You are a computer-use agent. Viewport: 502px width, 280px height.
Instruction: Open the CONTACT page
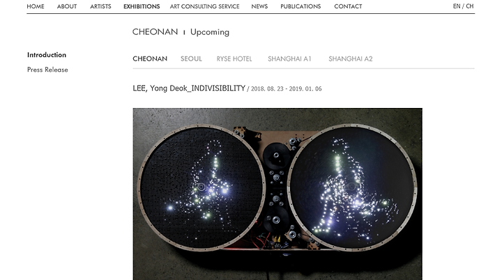pos(348,6)
